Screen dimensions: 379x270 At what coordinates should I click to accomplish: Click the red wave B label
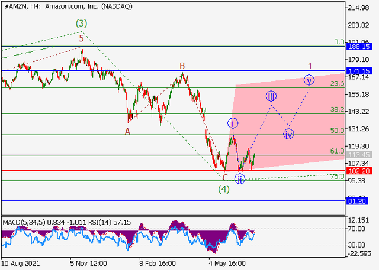click(182, 66)
